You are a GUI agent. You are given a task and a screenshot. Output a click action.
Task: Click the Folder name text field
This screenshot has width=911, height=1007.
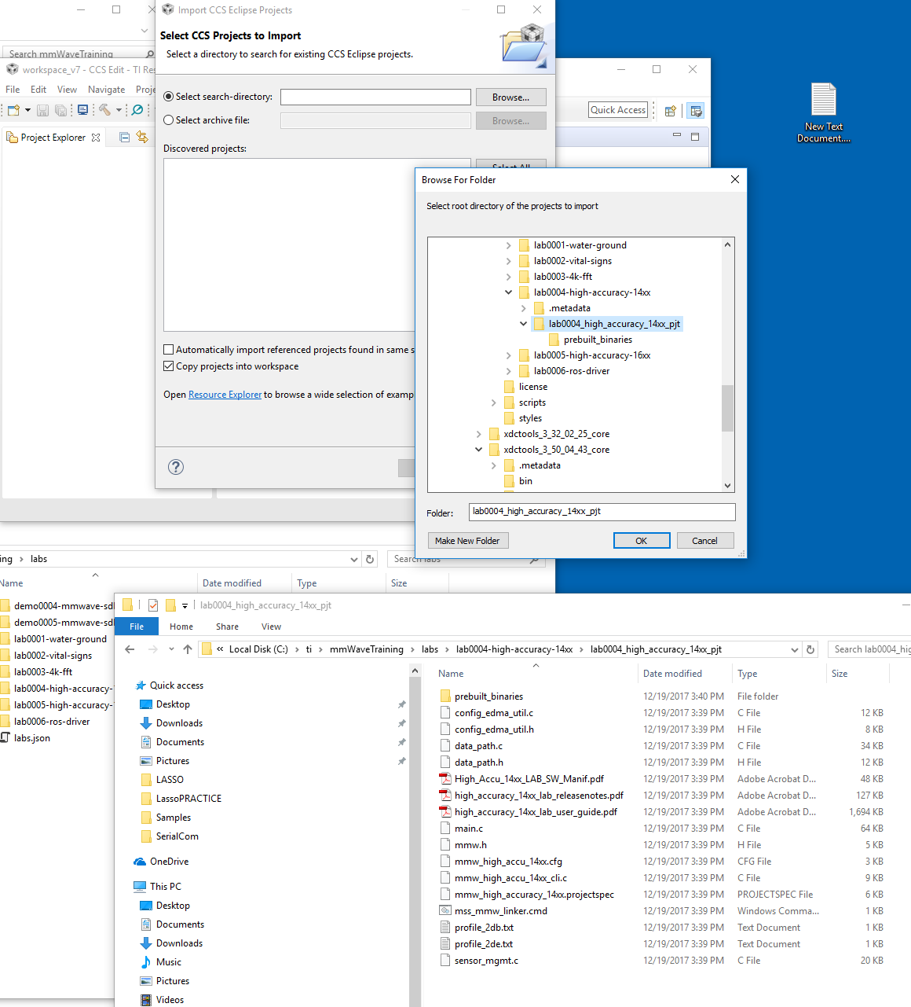602,512
